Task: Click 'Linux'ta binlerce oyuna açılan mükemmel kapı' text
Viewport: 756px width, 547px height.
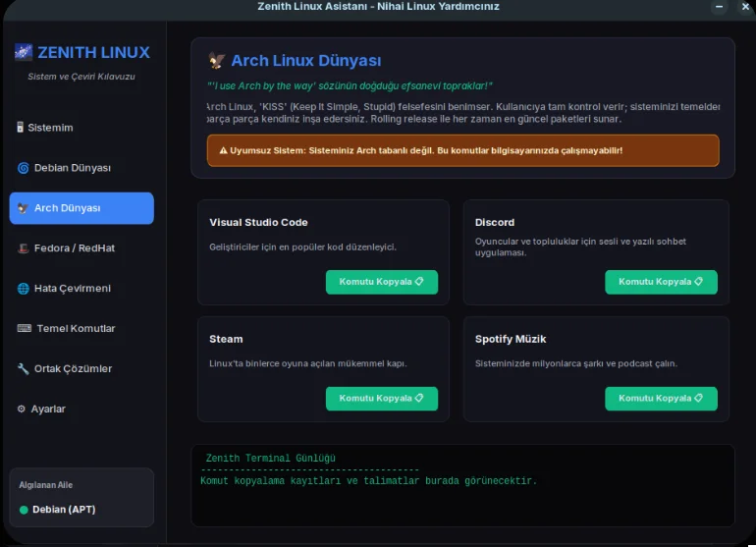Action: point(308,363)
